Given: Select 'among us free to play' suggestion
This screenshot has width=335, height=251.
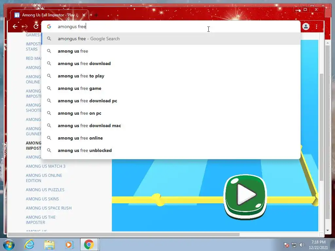Looking at the screenshot, I should 171,76.
